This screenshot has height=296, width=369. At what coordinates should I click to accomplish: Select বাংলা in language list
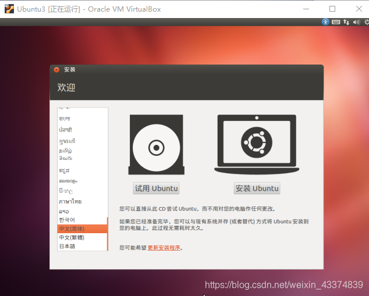[82, 119]
